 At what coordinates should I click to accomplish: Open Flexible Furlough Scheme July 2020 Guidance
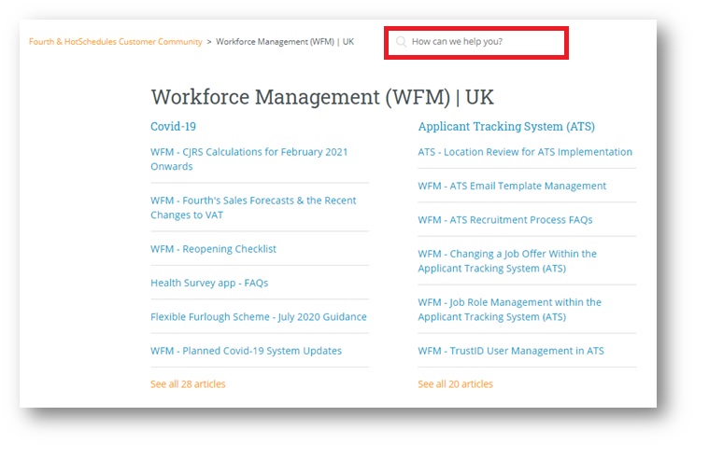pos(259,316)
